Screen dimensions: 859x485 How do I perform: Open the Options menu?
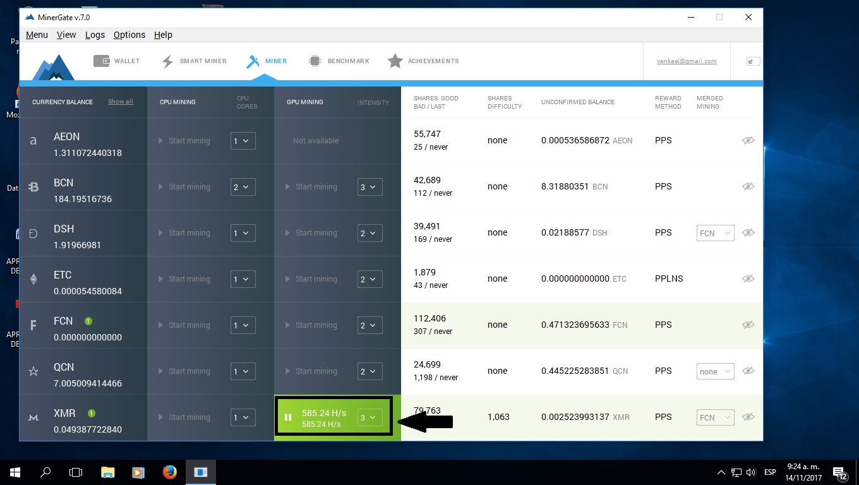129,35
